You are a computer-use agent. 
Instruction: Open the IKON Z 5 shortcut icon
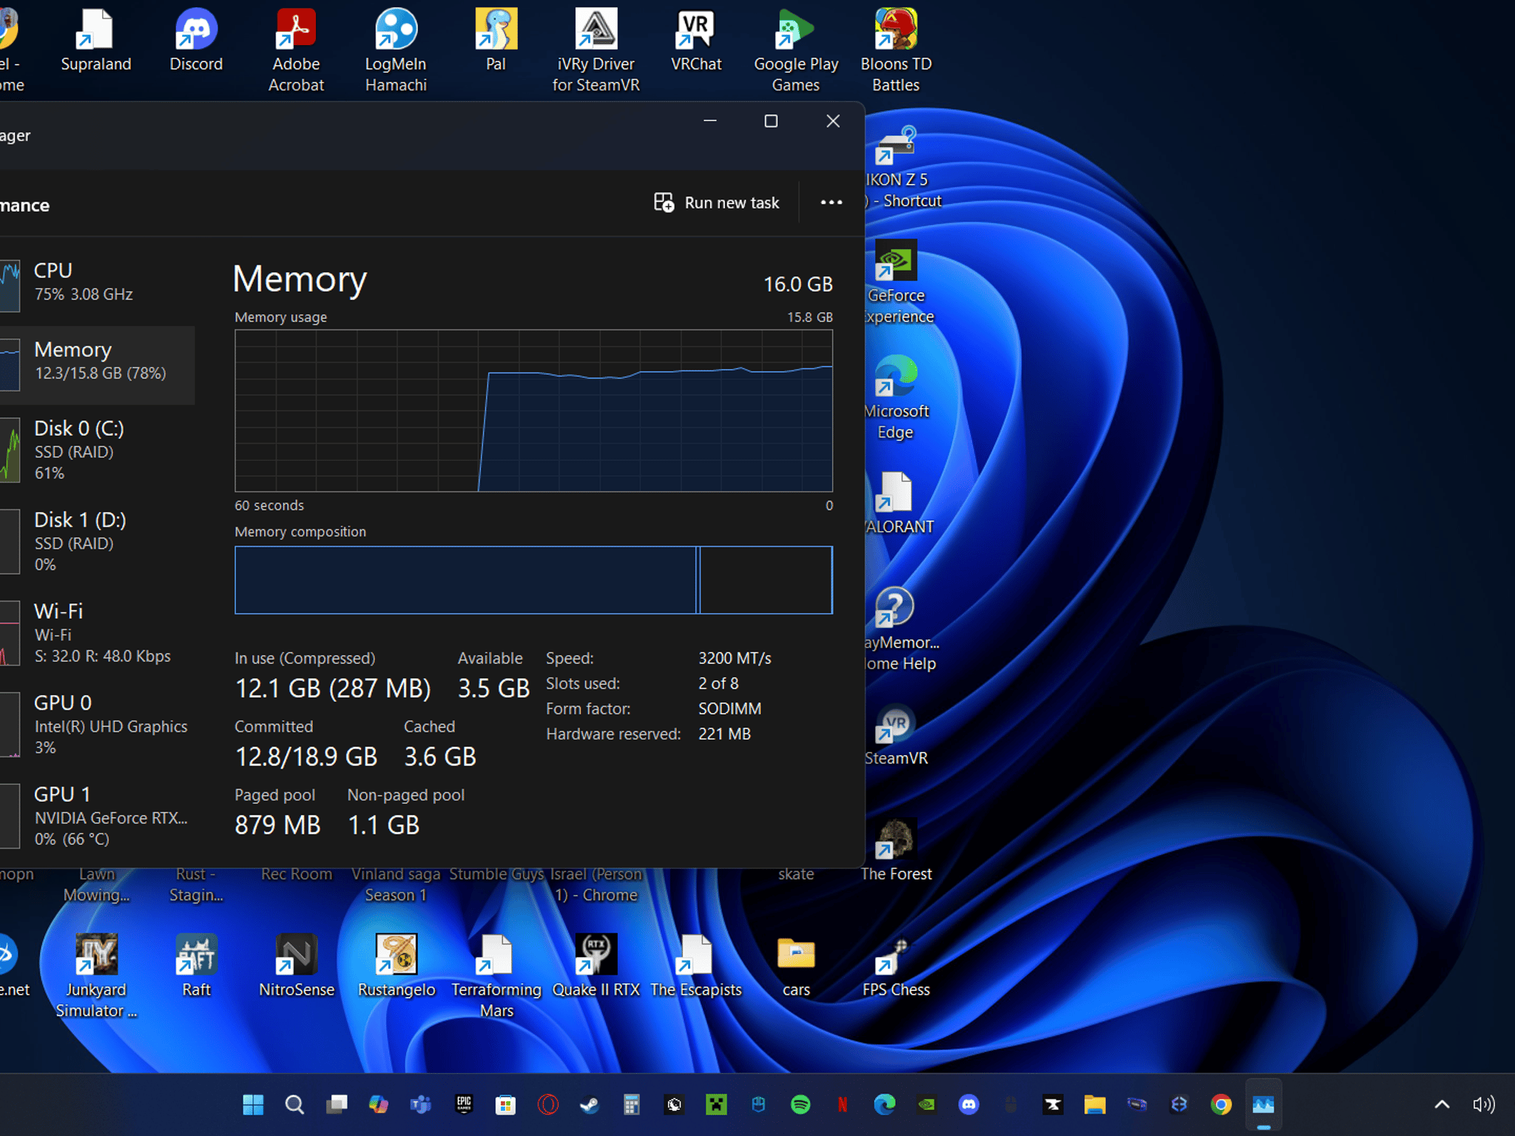pyautogui.click(x=901, y=167)
